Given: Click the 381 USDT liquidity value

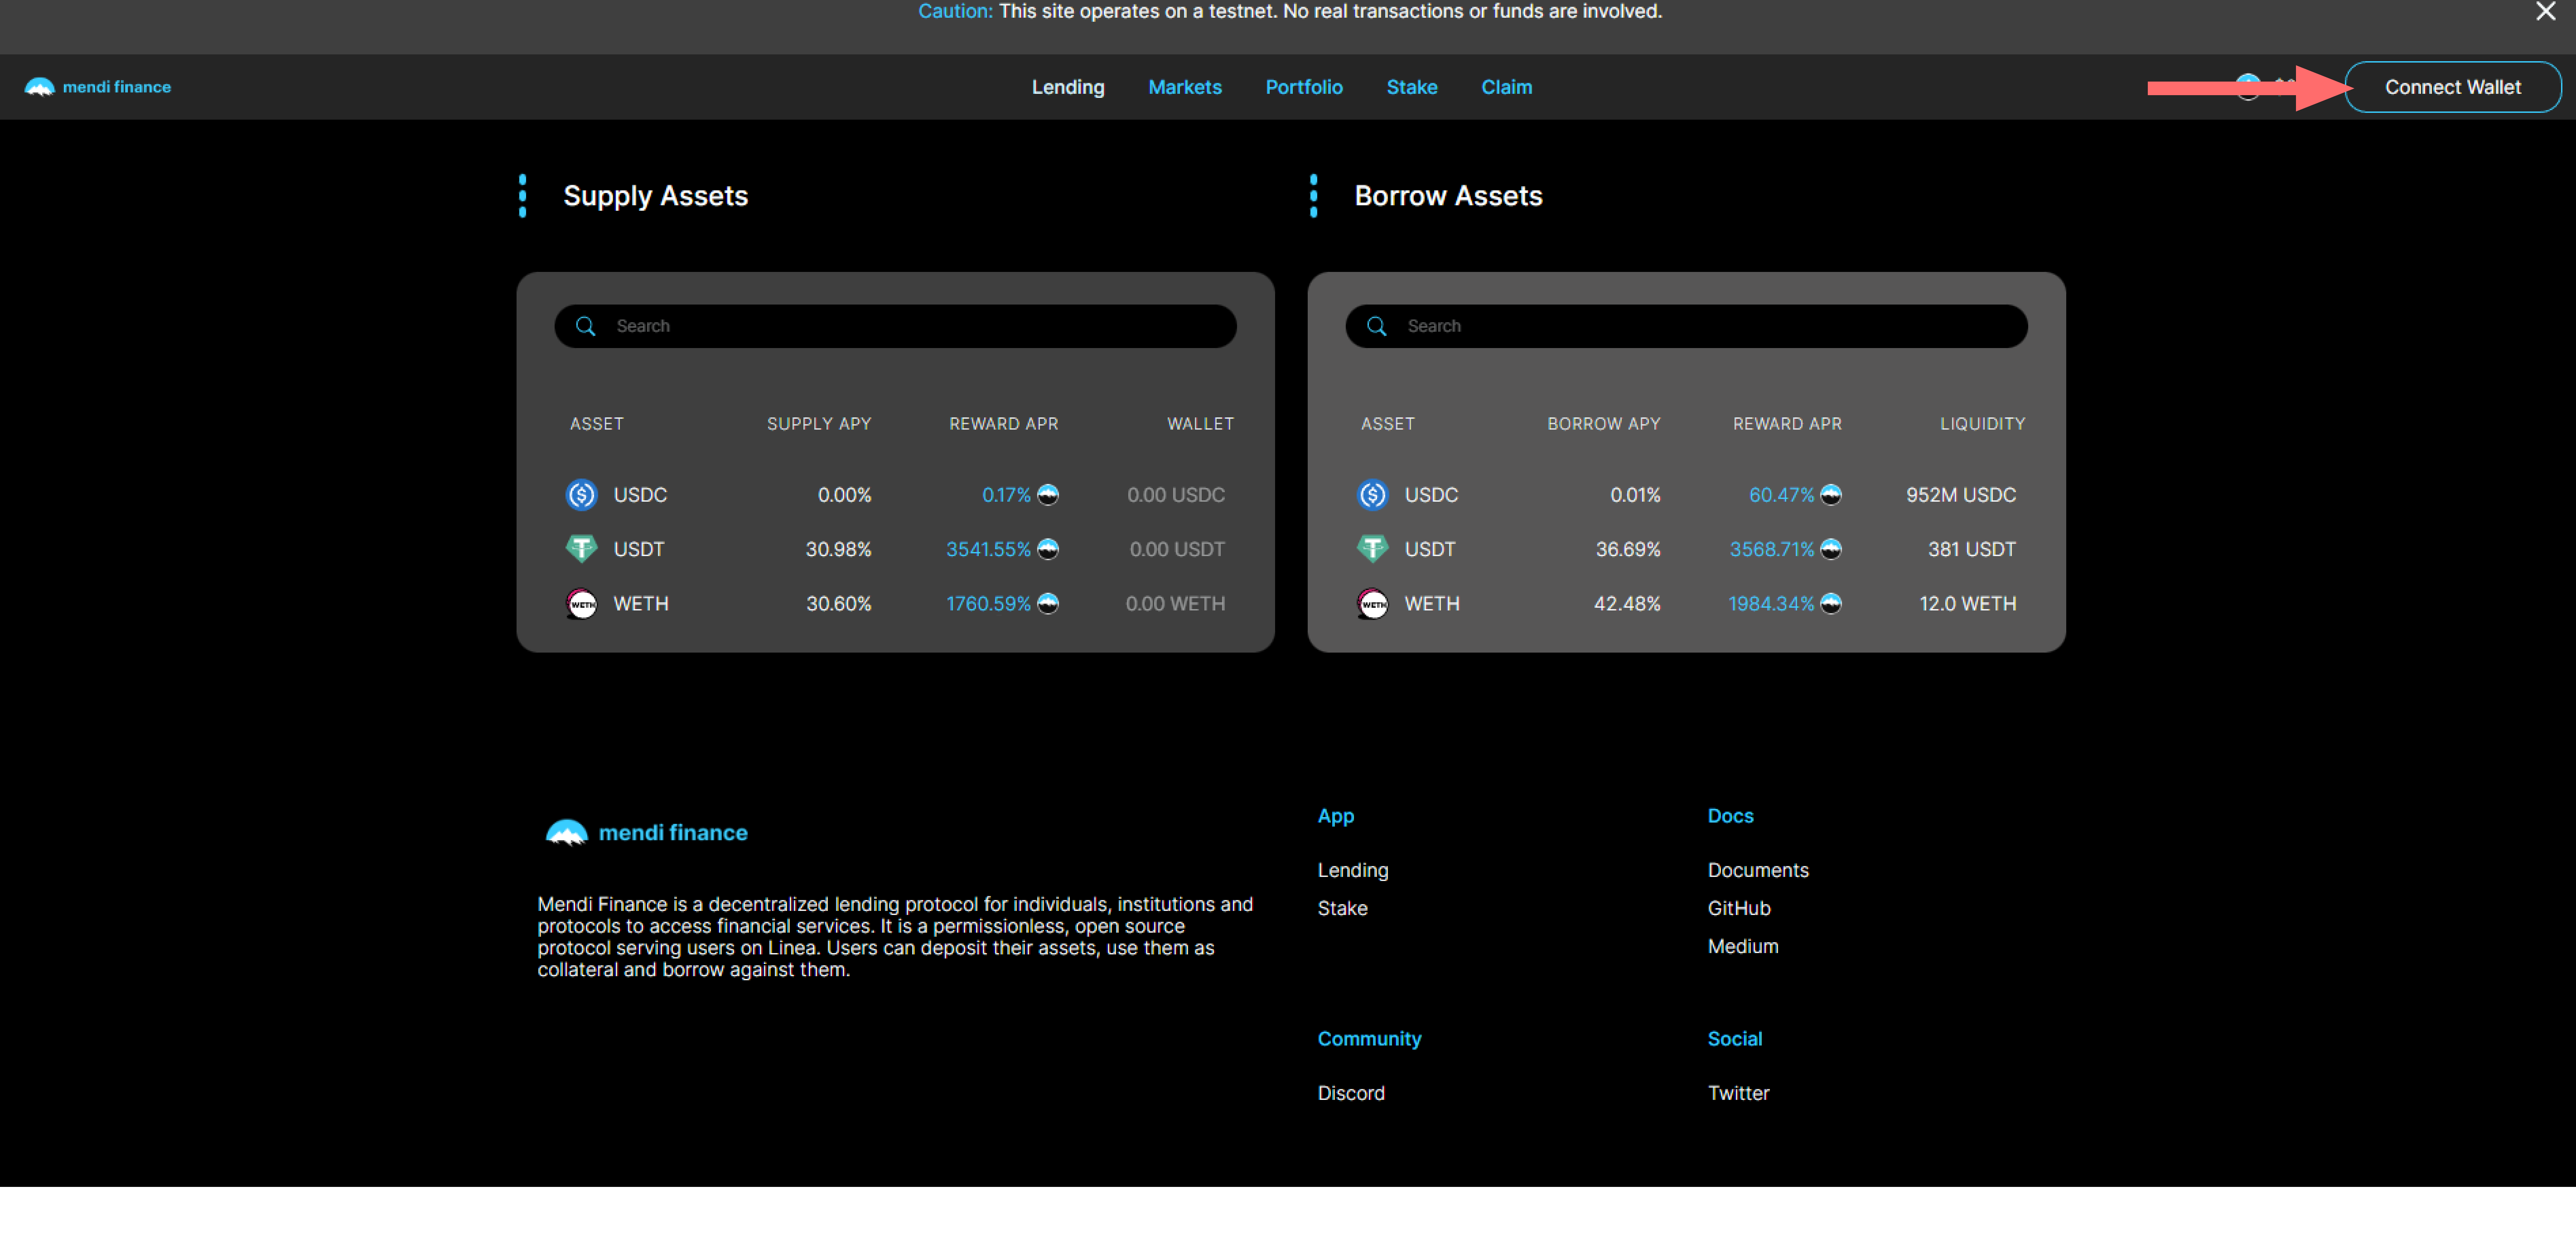Looking at the screenshot, I should coord(1972,549).
